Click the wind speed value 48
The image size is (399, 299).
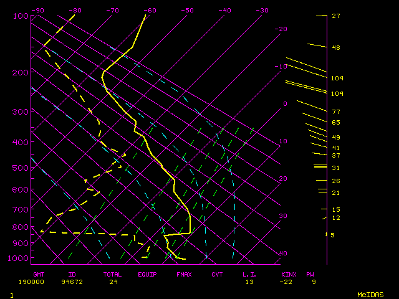pos(335,48)
